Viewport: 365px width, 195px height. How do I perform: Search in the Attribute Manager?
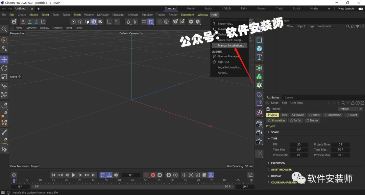(343, 103)
